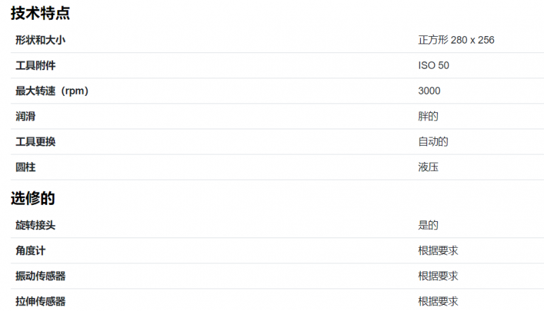Click the ISO 50 value
Screen dimensions: 544x311
(434, 65)
